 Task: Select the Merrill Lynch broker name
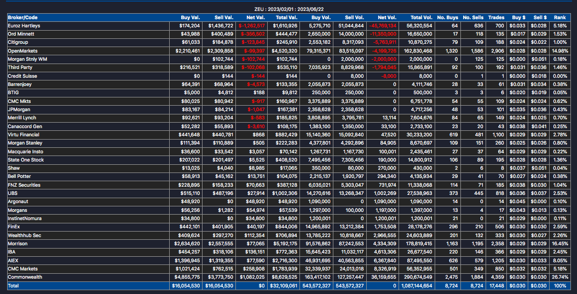pos(22,118)
